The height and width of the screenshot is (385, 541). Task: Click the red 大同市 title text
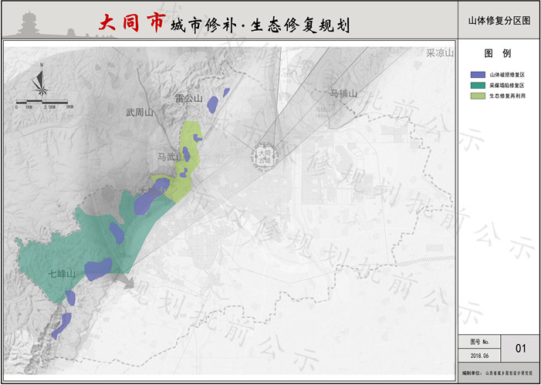coord(131,23)
